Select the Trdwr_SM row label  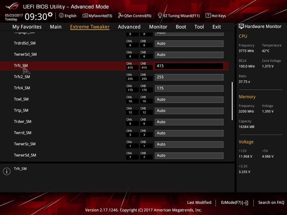tap(23, 122)
